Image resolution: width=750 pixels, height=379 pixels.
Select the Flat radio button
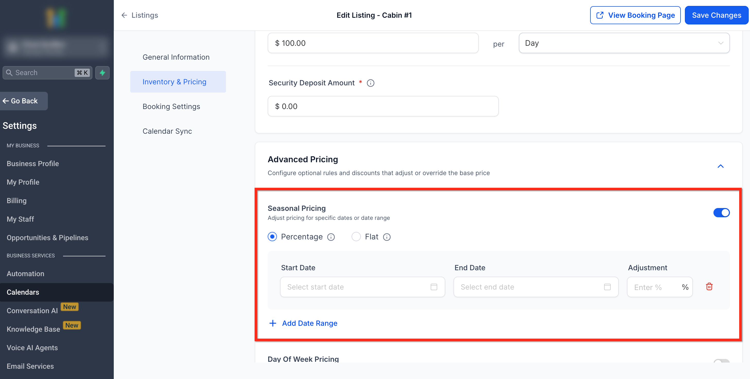point(356,237)
